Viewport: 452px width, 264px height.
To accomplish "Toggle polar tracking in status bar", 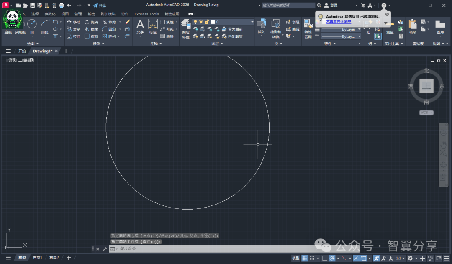I will pyautogui.click(x=331, y=258).
